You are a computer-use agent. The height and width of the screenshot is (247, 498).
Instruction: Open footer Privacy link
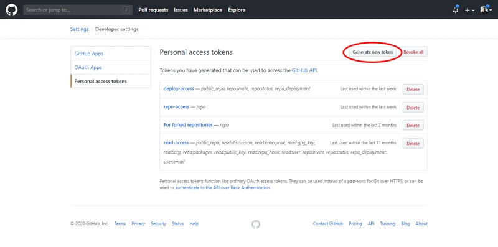coord(138,224)
